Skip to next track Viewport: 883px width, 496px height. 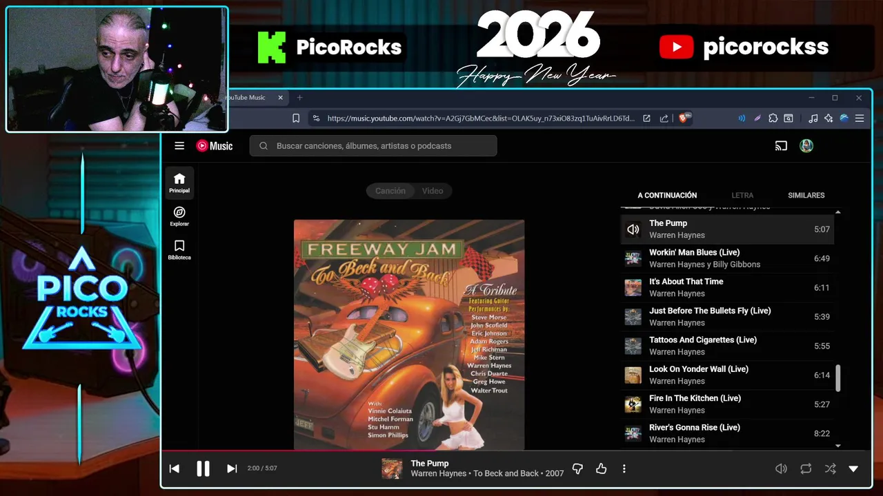coord(232,468)
